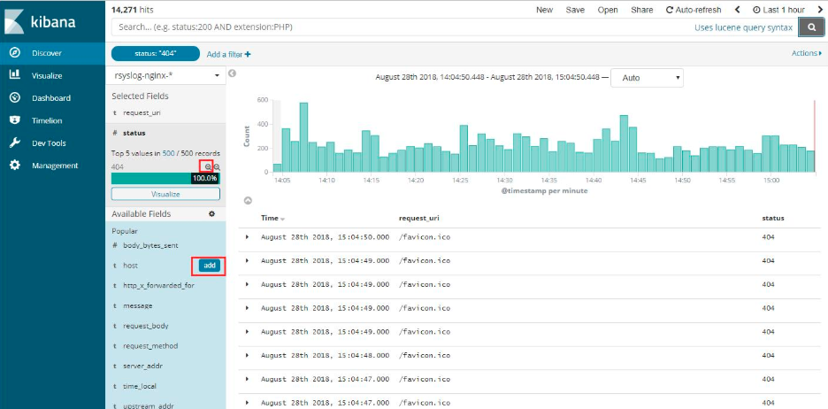Focus the Lucene search input field
This screenshot has height=409, width=828.
(x=402, y=27)
